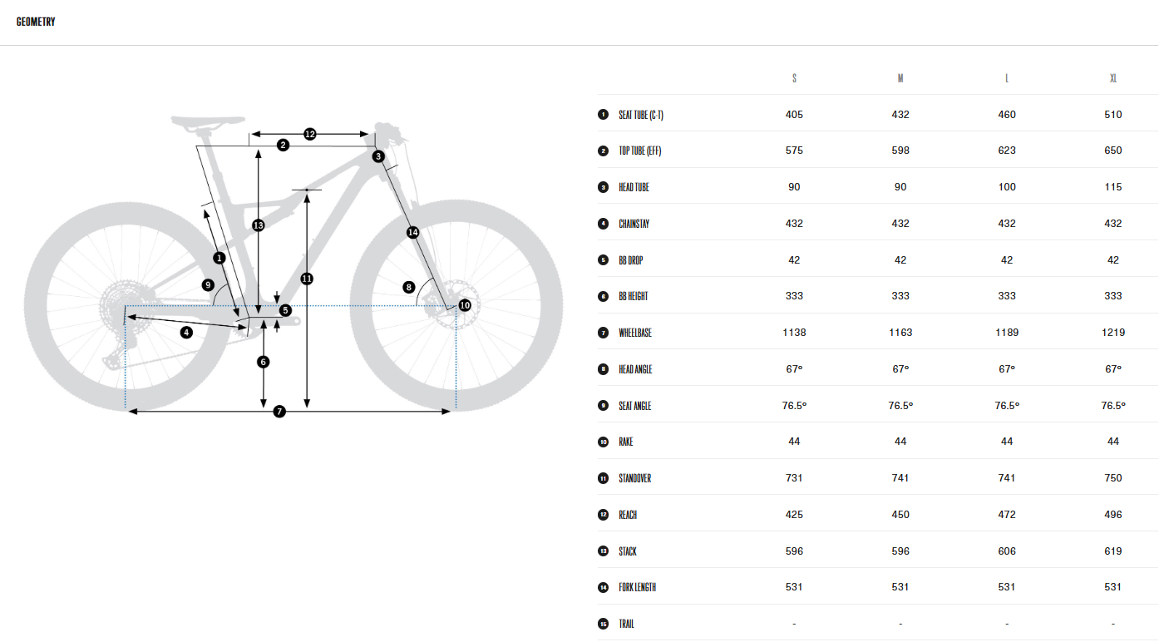
Task: Click marker 8 head angle on the diagram
Action: [x=408, y=287]
